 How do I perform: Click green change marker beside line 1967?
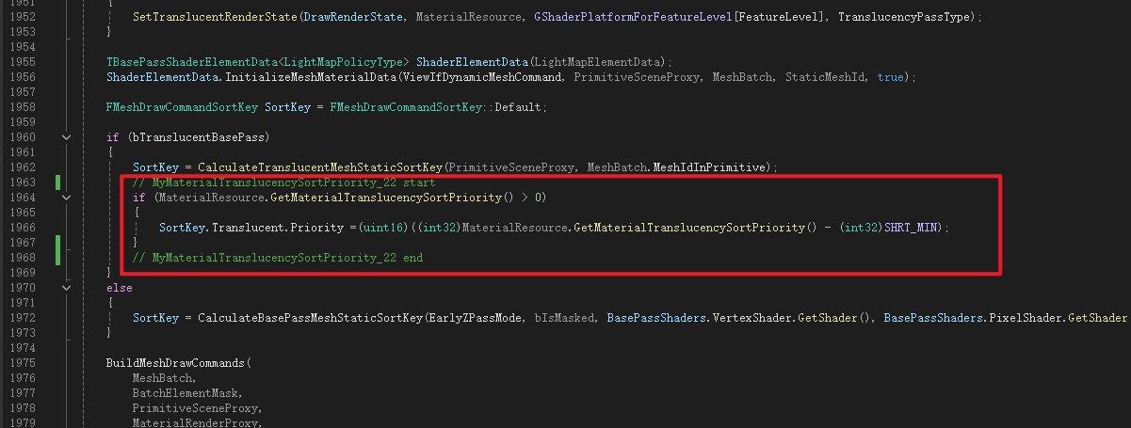pyautogui.click(x=58, y=249)
